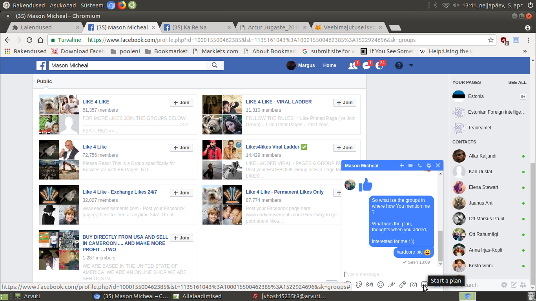The width and height of the screenshot is (536, 301).
Task: Join BUY DIRECTLY FROM USA group
Action: [181, 238]
